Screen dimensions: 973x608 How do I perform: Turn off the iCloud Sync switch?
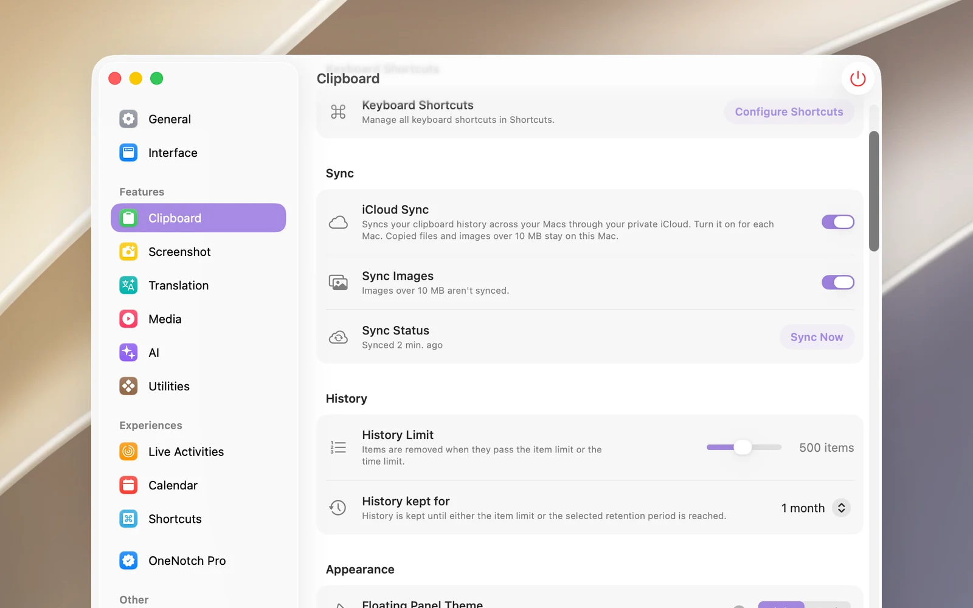838,222
